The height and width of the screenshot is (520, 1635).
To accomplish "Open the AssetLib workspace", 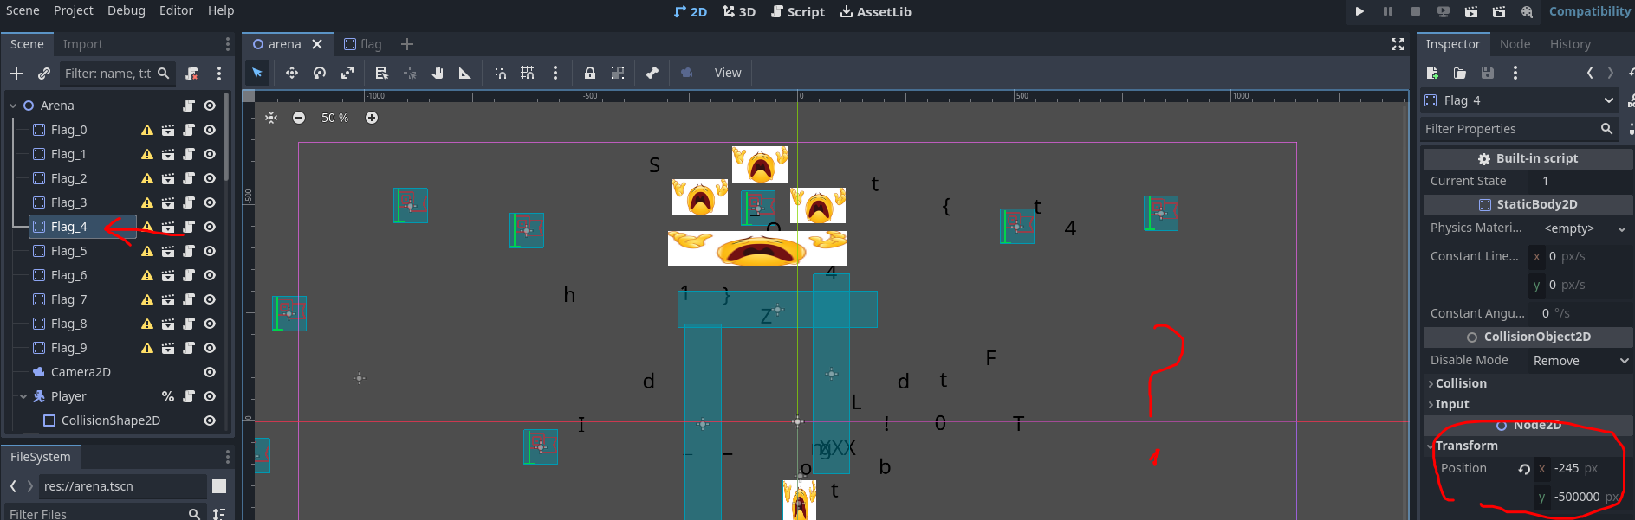I will (x=875, y=11).
